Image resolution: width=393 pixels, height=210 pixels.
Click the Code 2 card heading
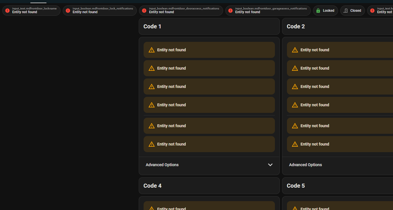296,26
